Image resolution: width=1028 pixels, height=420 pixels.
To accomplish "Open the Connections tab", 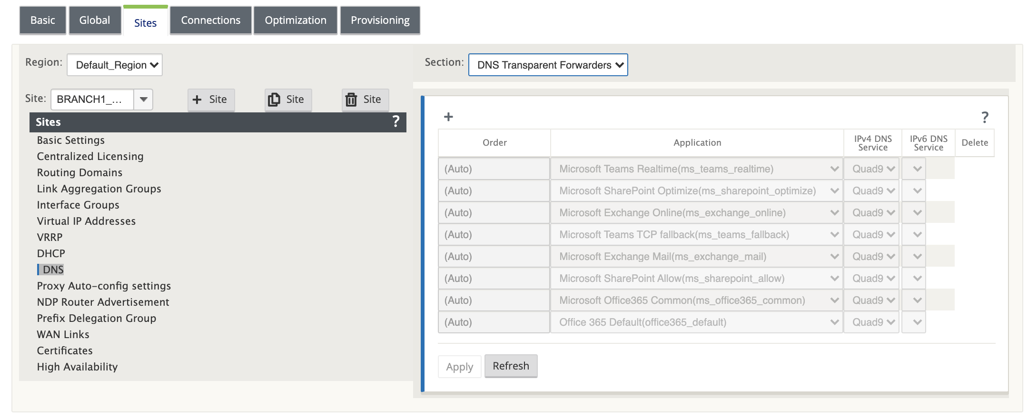I will click(x=211, y=20).
